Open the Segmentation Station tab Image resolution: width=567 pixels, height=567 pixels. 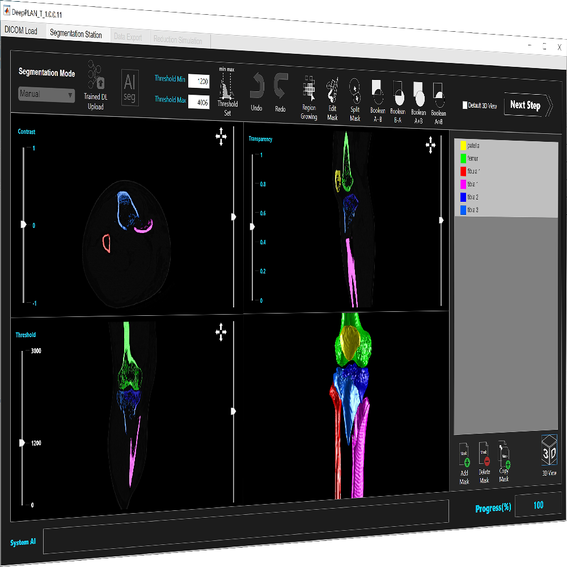tap(76, 34)
